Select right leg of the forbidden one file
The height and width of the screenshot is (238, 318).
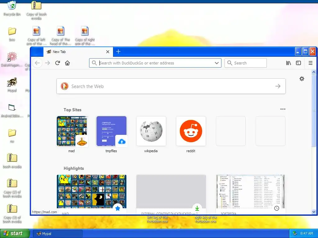(206, 219)
